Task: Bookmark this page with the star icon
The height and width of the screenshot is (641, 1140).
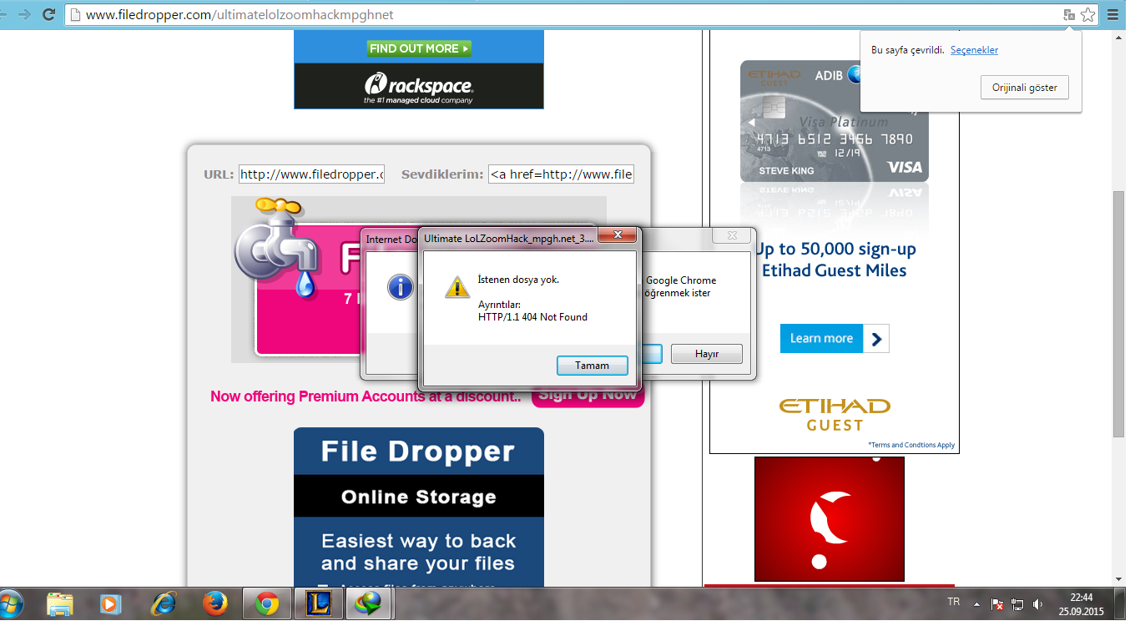Action: point(1087,15)
